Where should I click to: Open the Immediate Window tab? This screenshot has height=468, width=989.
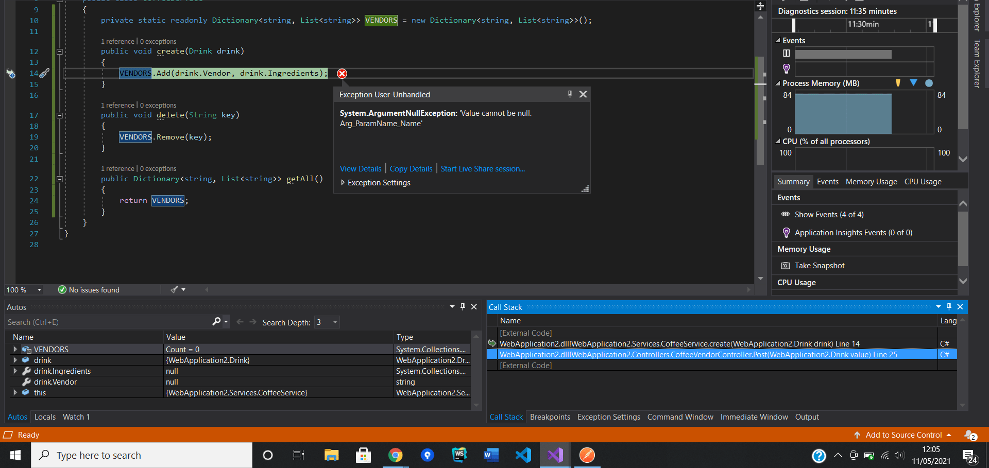point(754,417)
